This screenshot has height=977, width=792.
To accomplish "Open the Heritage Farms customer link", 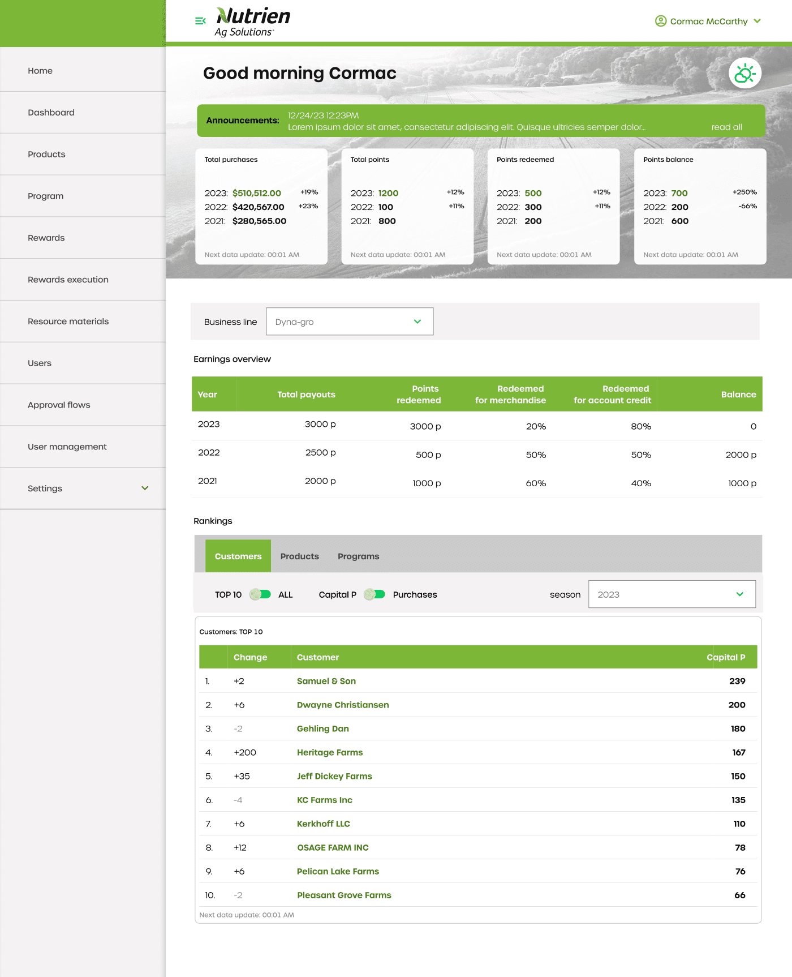I will (x=330, y=752).
